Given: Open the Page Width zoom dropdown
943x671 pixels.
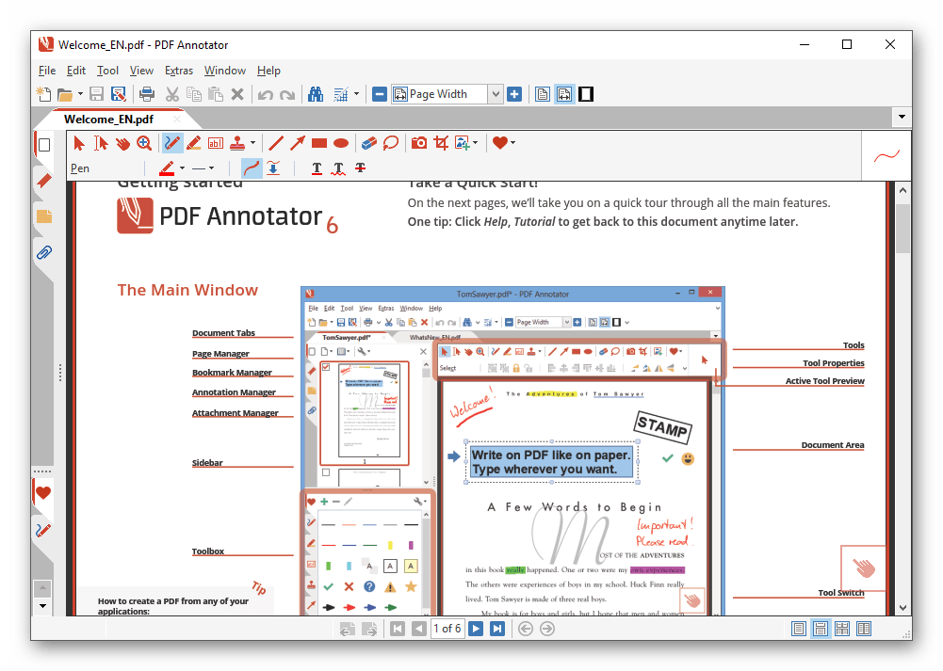Looking at the screenshot, I should click(496, 93).
